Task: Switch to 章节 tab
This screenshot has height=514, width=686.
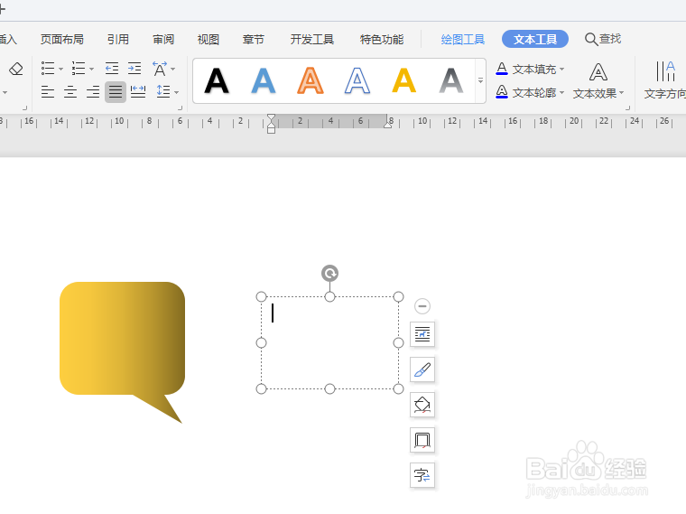Action: click(x=254, y=40)
